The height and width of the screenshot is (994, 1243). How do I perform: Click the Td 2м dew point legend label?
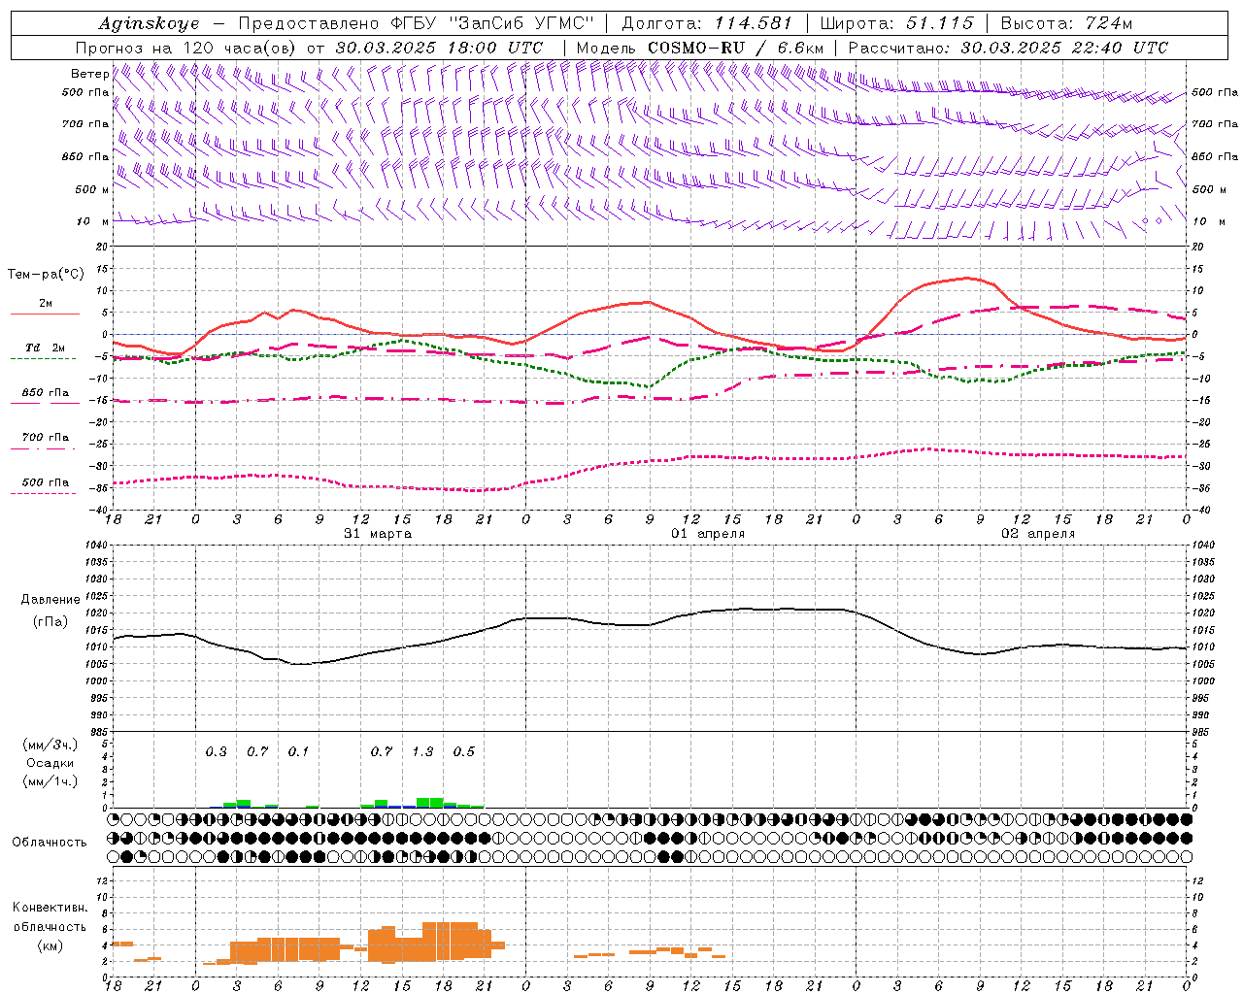[46, 348]
